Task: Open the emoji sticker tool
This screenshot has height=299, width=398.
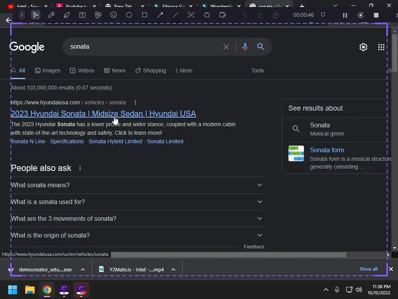Action: click(x=113, y=15)
